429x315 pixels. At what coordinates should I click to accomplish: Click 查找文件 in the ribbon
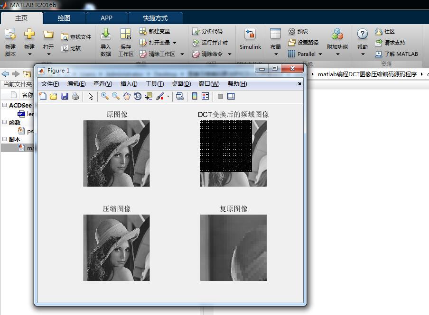click(x=76, y=37)
